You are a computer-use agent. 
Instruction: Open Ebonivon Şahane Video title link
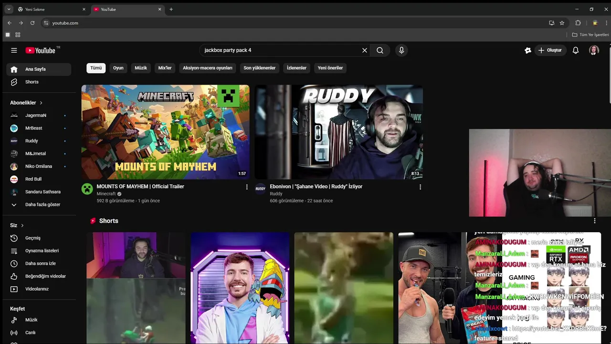pos(316,186)
